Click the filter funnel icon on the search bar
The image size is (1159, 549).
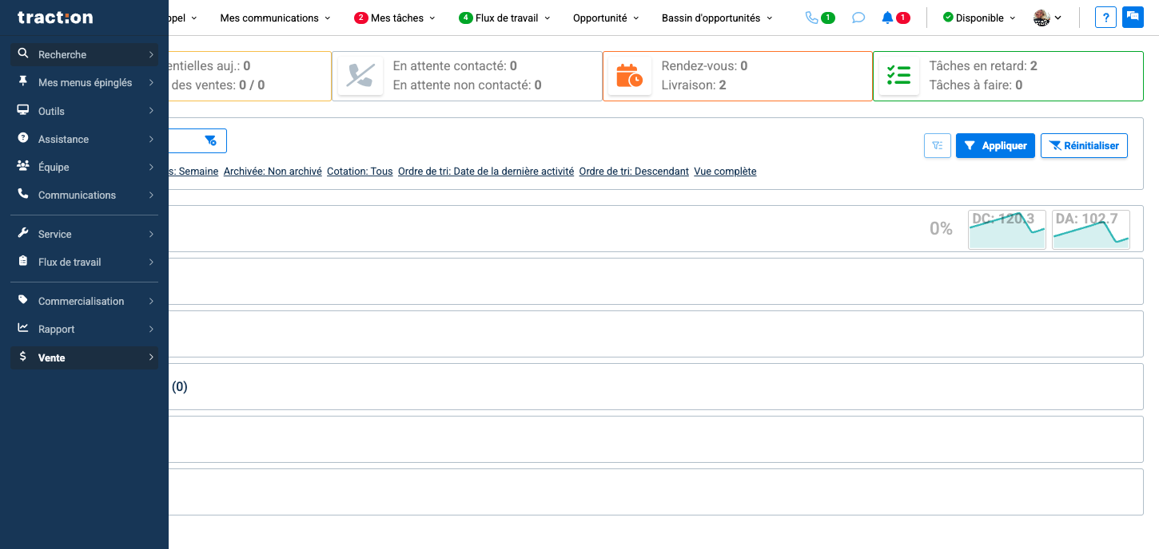coord(210,140)
